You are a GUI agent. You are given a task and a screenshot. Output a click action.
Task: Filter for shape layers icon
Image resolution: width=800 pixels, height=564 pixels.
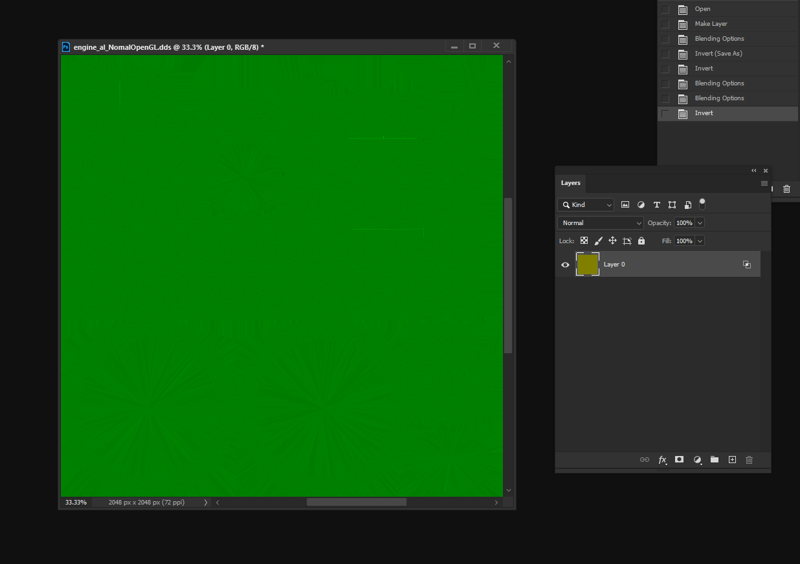click(x=672, y=204)
